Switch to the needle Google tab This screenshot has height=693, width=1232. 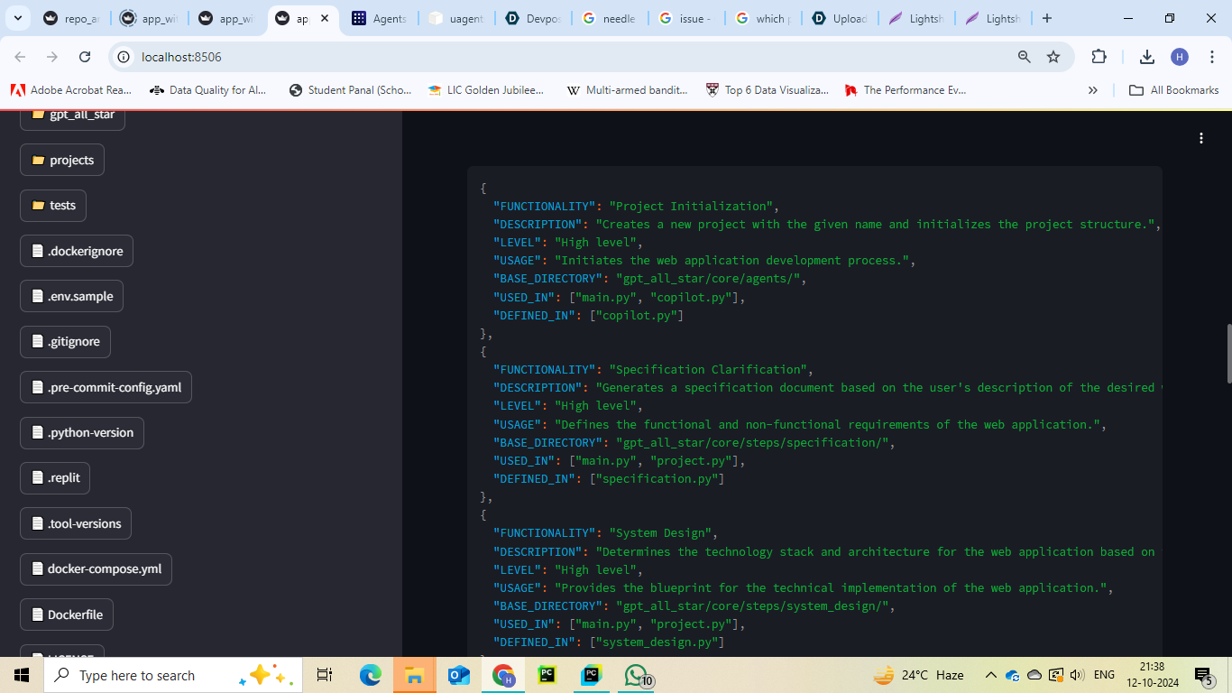(x=610, y=18)
